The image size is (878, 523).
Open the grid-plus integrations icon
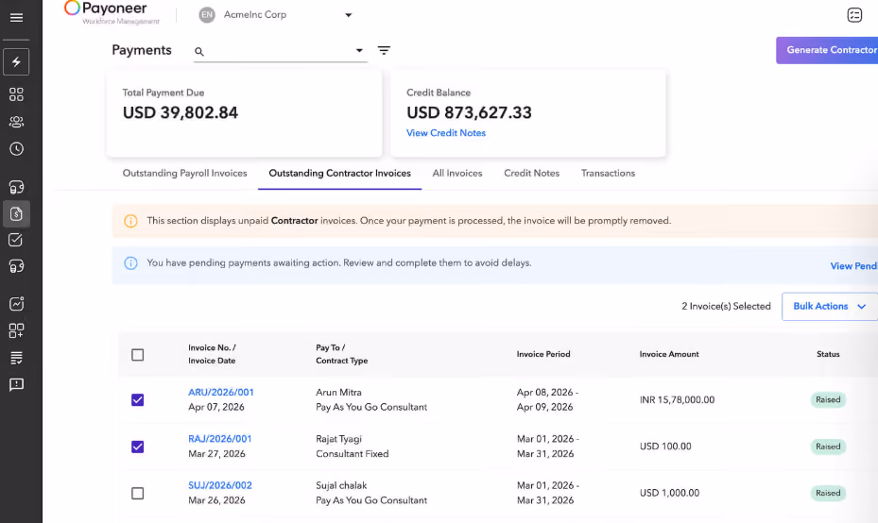(x=16, y=330)
